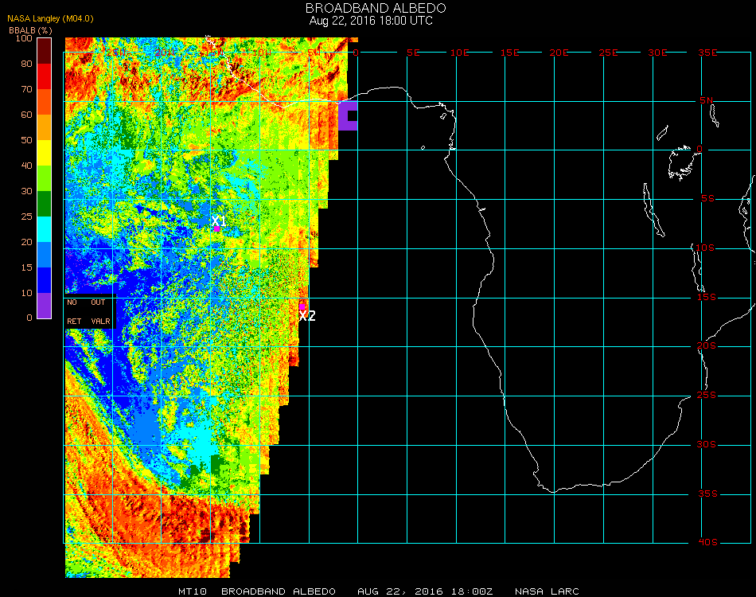This screenshot has height=597, width=756.
Task: Click the VALR text in legend box
Action: [x=100, y=322]
